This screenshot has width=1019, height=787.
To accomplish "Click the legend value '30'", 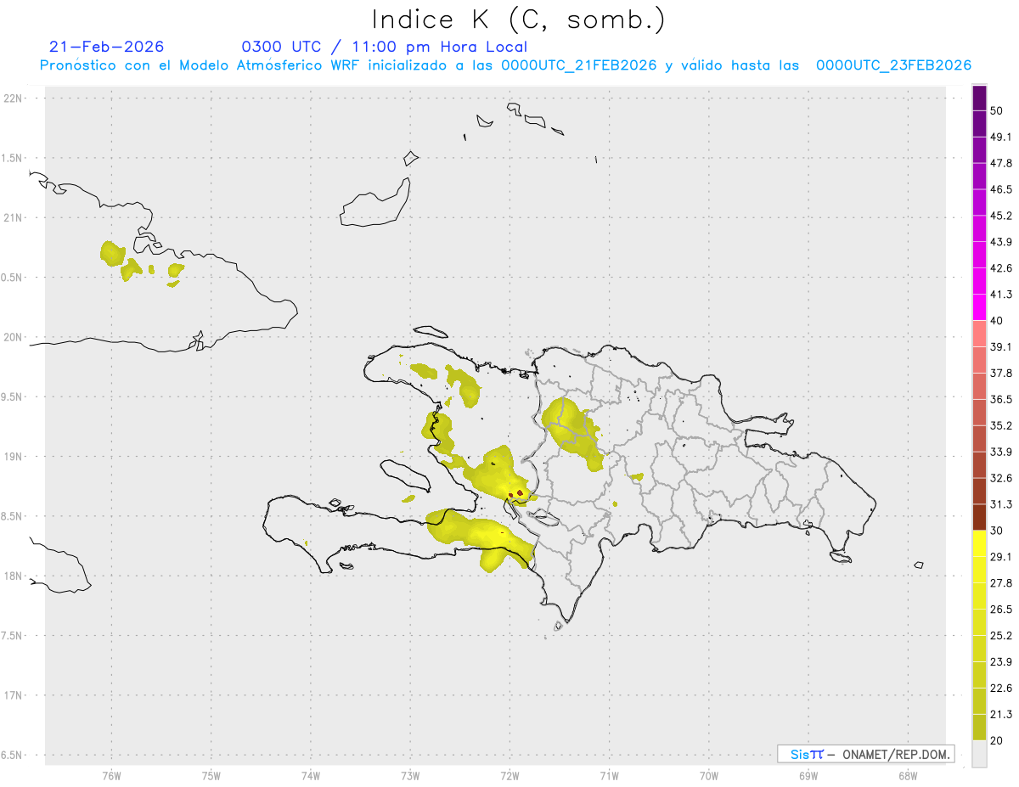I will (x=997, y=531).
